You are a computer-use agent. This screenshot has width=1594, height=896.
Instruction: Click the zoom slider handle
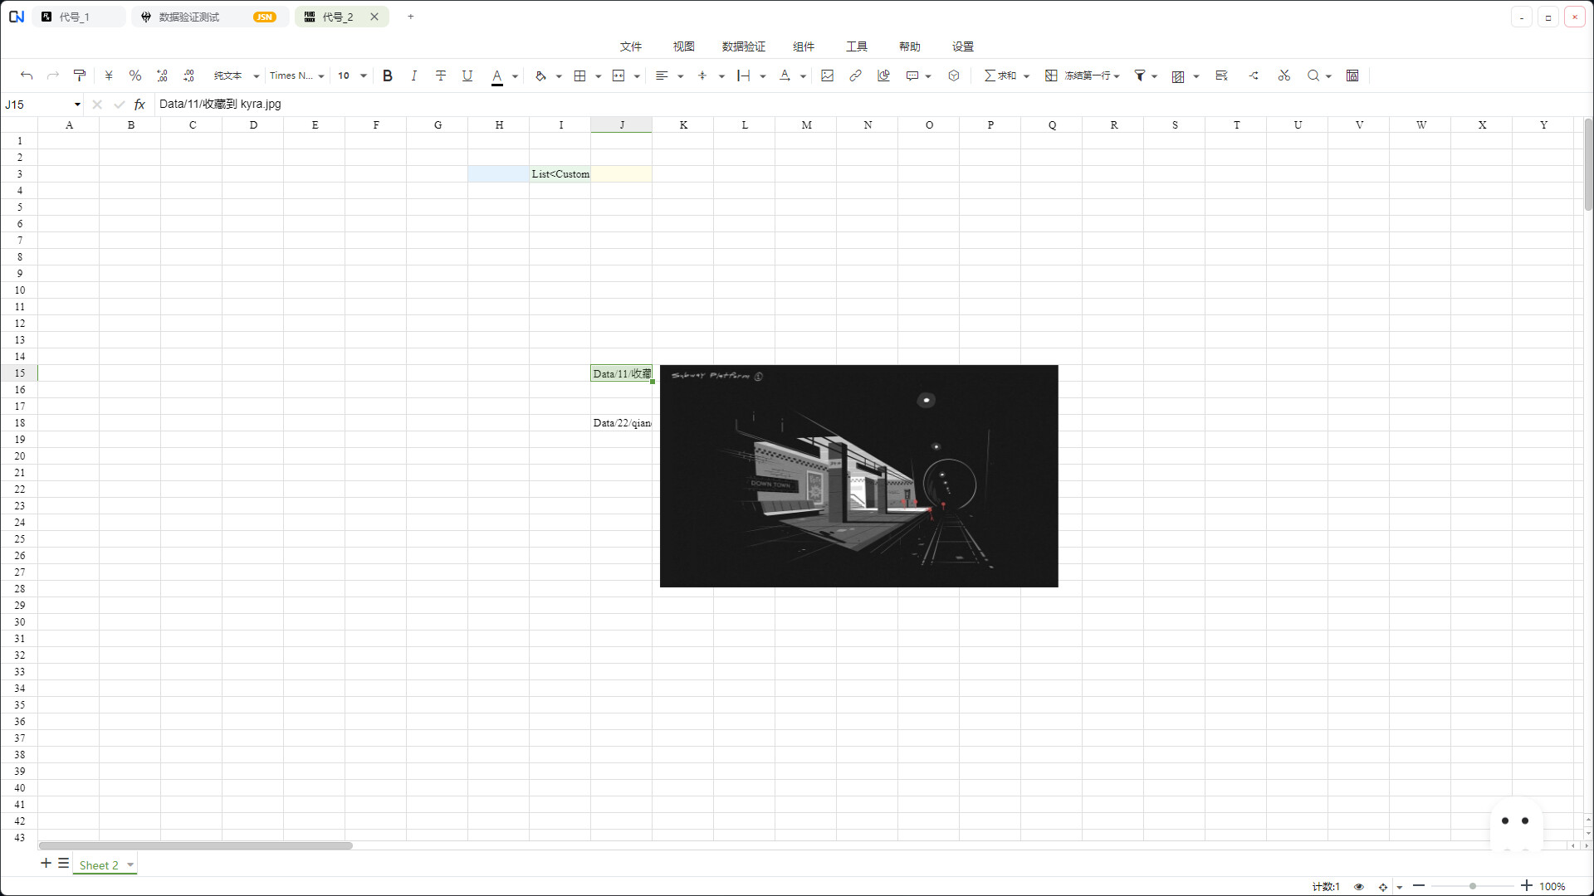point(1473,886)
